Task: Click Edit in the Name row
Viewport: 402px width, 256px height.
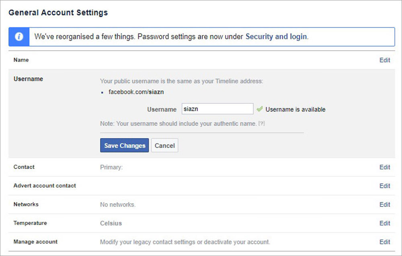Action: pos(385,60)
